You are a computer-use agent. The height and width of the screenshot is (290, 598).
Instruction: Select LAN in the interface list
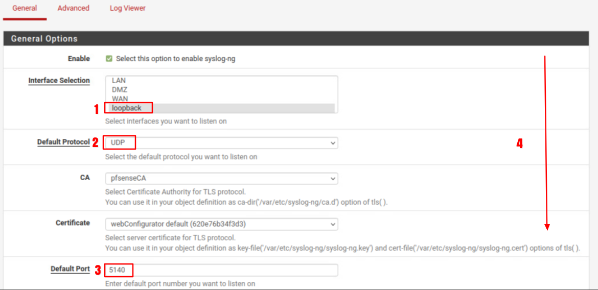119,80
